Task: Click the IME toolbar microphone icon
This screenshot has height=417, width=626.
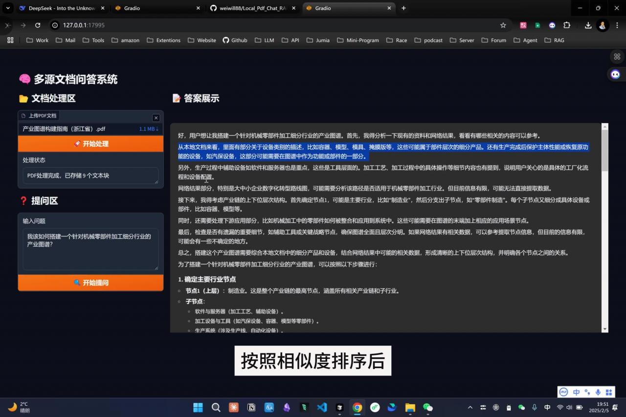Action: [x=598, y=392]
